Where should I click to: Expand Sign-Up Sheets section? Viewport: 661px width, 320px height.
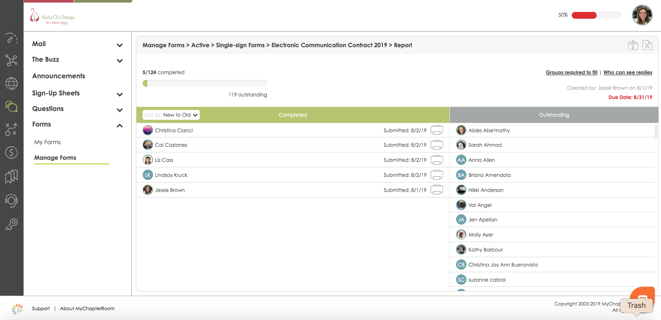pyautogui.click(x=120, y=94)
